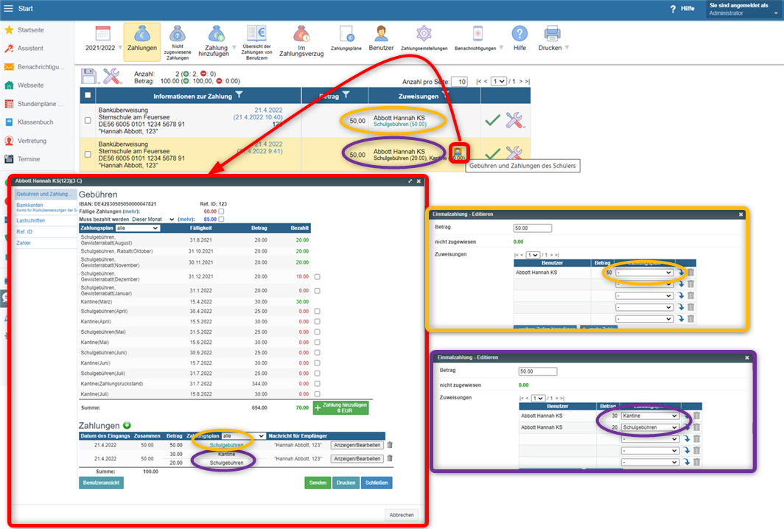784x529 pixels.
Task: Open the Dieser Monat dropdown
Action: click(153, 219)
